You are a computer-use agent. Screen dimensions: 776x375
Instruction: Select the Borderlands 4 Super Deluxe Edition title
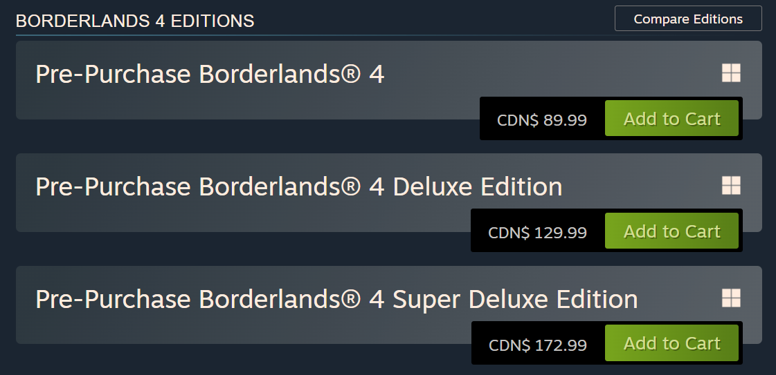point(336,300)
